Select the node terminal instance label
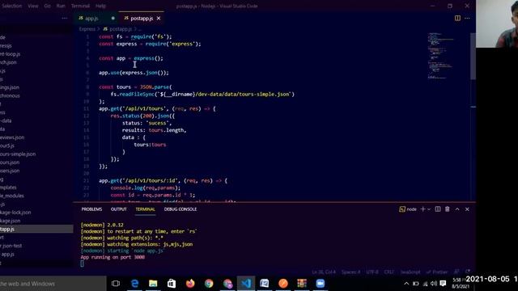Screen dimensions: 518x291 408,209
